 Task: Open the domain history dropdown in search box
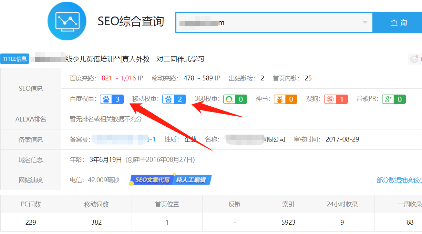coord(365,22)
